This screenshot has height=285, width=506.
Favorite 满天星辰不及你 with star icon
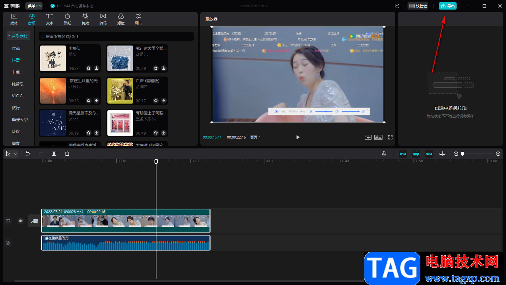(89, 133)
